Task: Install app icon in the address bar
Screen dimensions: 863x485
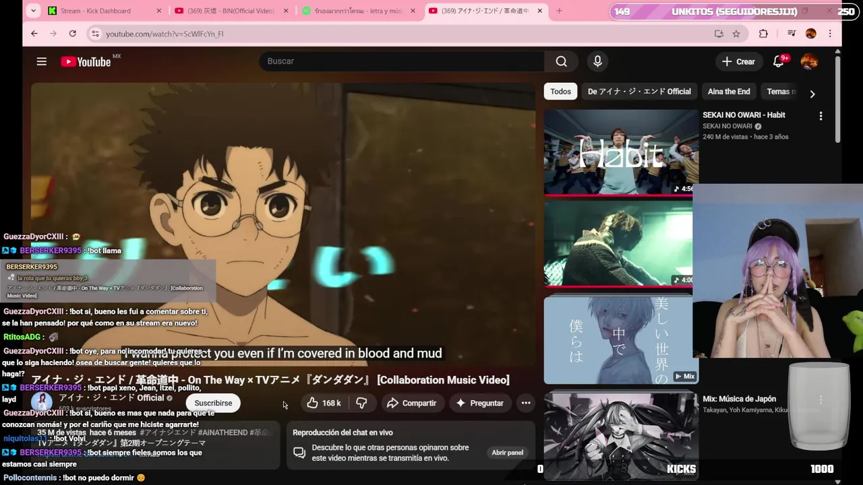Action: click(719, 34)
